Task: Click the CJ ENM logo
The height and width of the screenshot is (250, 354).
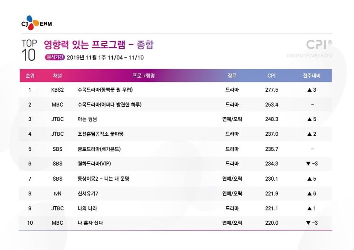Action: 37,23
